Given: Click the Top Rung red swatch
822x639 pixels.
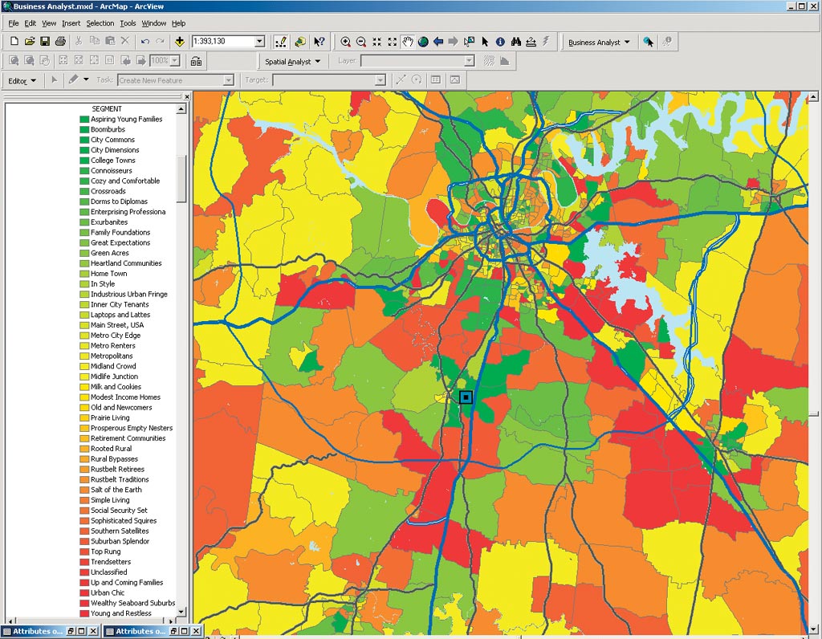Looking at the screenshot, I should [x=84, y=551].
